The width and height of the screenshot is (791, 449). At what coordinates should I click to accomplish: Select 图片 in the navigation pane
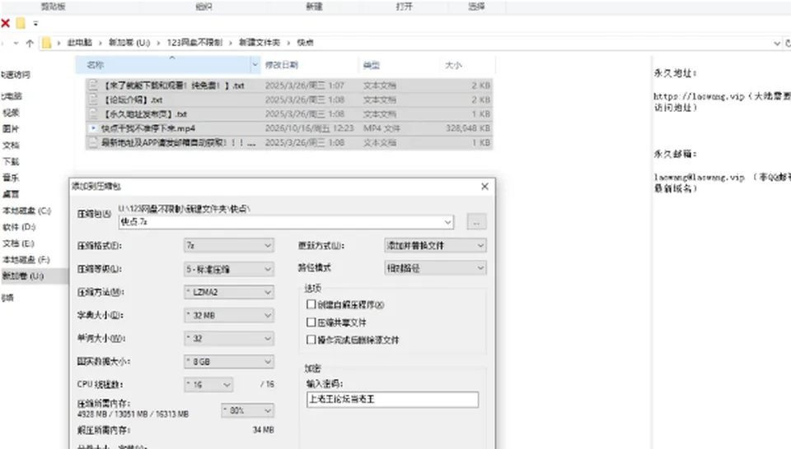(11, 129)
